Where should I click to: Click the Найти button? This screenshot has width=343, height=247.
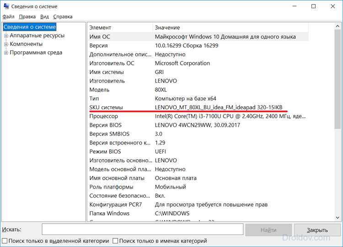(268, 230)
